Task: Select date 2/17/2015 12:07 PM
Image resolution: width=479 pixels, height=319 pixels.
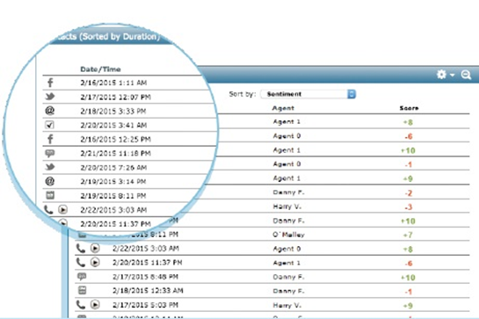Action: tap(115, 98)
